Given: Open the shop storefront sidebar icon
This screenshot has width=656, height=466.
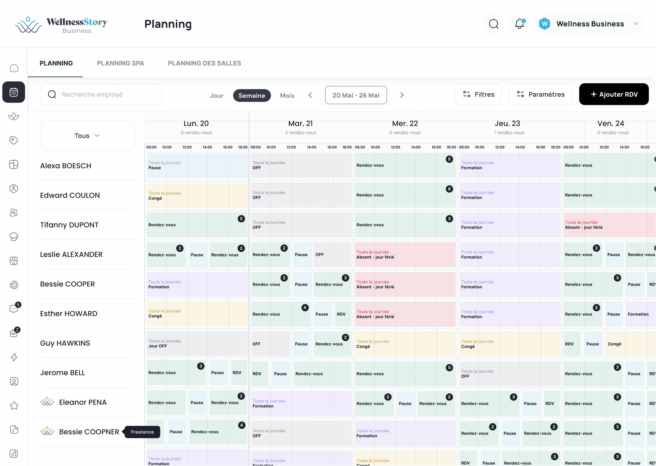Looking at the screenshot, I should pos(14,261).
